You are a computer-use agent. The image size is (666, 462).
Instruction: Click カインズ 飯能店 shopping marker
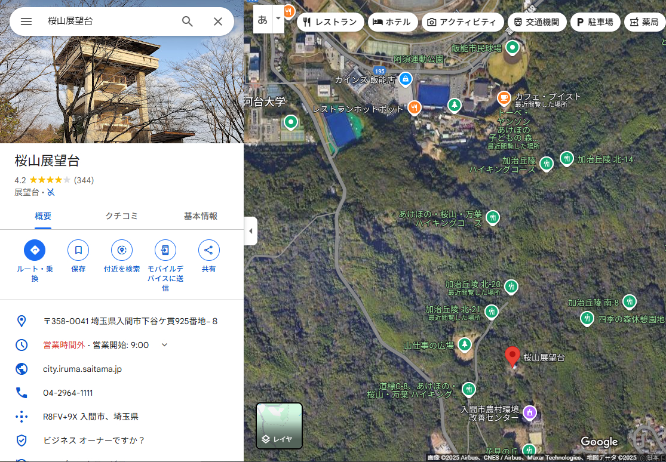pyautogui.click(x=406, y=79)
